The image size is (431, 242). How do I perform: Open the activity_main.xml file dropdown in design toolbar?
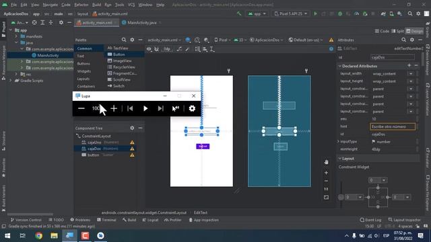[x=164, y=40]
